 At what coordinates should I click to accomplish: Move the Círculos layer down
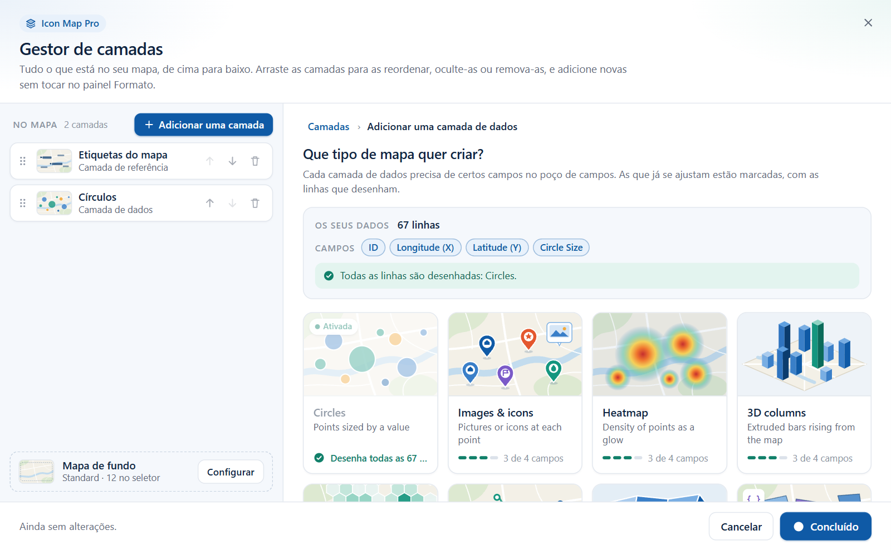point(232,203)
